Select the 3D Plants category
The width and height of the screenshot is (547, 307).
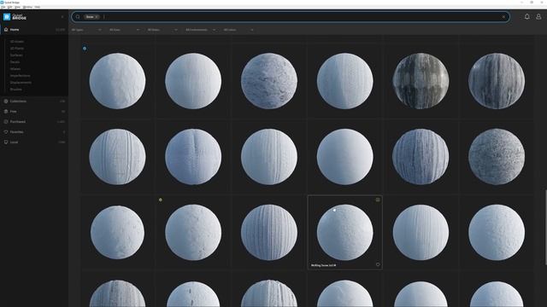click(17, 49)
